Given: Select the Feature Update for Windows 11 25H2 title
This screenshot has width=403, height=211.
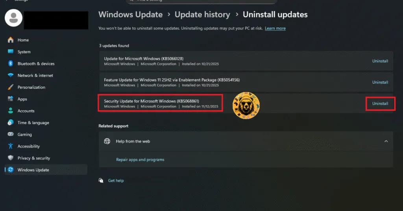Looking at the screenshot, I should [172, 80].
